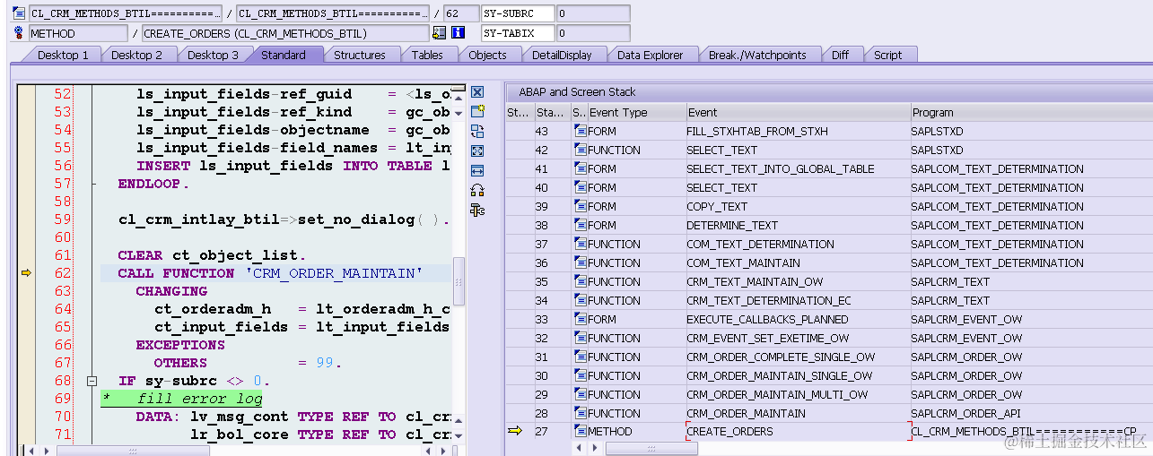This screenshot has height=456, width=1153.
Task: Click CRM_ORDER_COMPLETE_SINGLE_OW event cell
Action: (x=797, y=357)
